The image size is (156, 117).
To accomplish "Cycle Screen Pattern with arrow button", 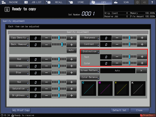I will 142,71.
